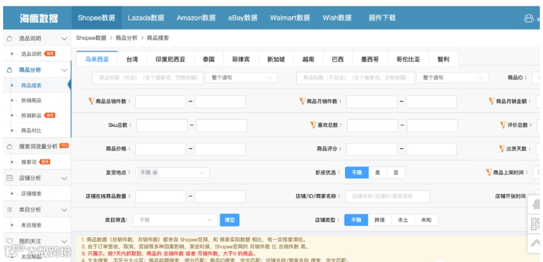Open Walmart数据 in the top navigation

click(x=290, y=18)
